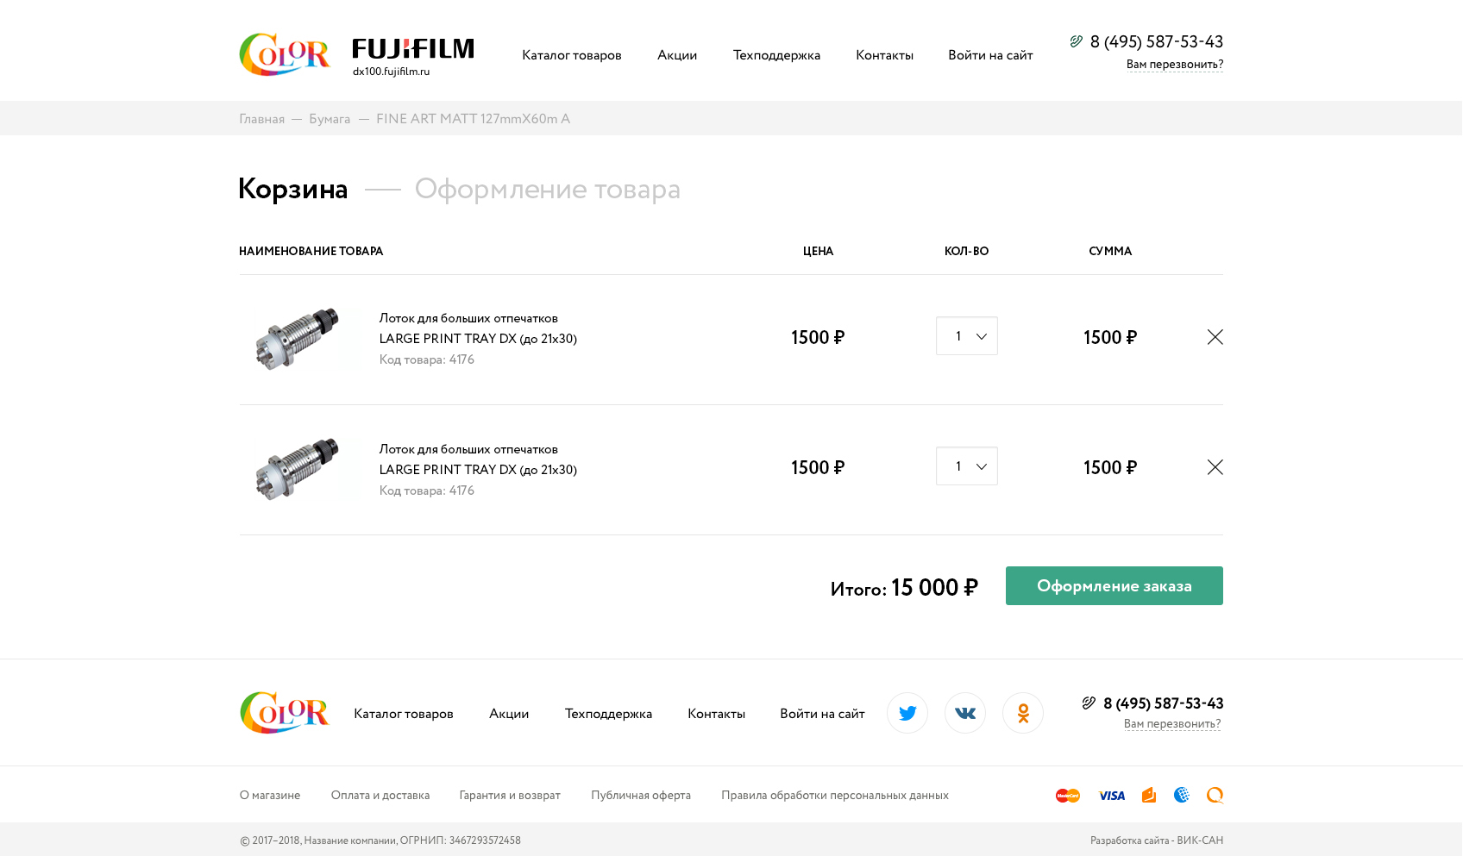1463x856 pixels.
Task: Open the Оплата и доставка footer link
Action: click(x=380, y=795)
